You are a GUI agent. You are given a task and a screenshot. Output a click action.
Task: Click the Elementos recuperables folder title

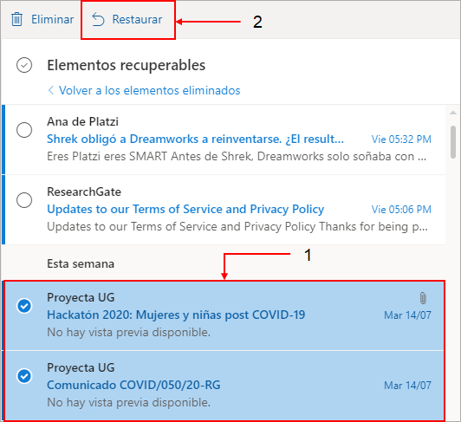click(x=127, y=65)
